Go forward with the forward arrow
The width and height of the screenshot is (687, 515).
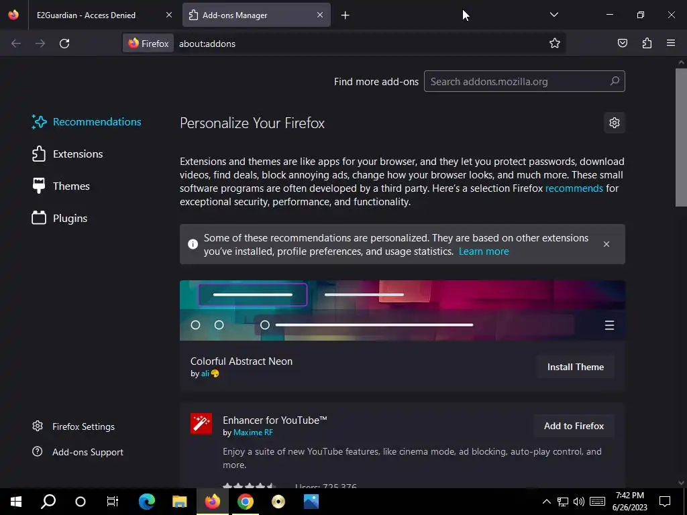(40, 44)
